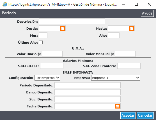The width and height of the screenshot is (156, 120).
Task: Confirm with the Aceptar button
Action: [128, 116]
